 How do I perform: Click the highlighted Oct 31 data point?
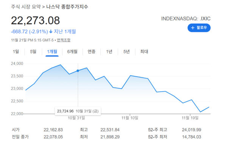78,71
